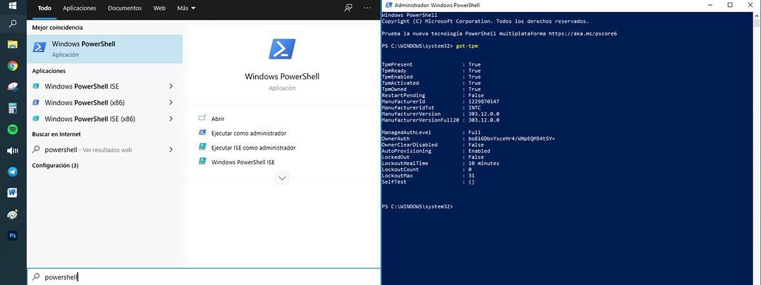Expand options for Windows PowerShell ISE (x86)

click(x=171, y=118)
